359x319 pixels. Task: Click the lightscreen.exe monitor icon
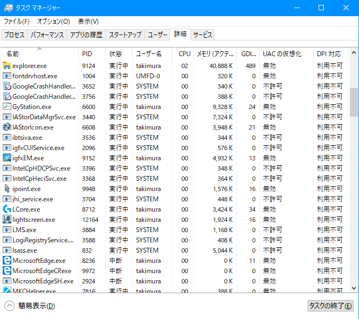[x=7, y=219]
